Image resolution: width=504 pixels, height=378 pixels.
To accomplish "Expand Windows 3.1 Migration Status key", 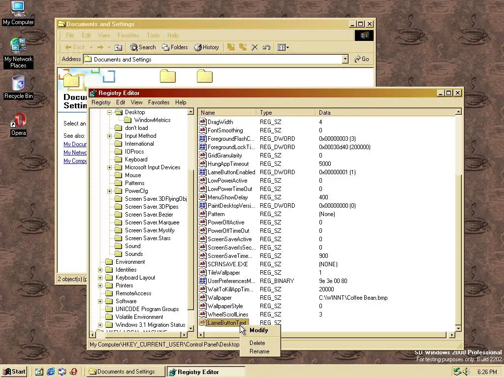I will tap(100, 325).
